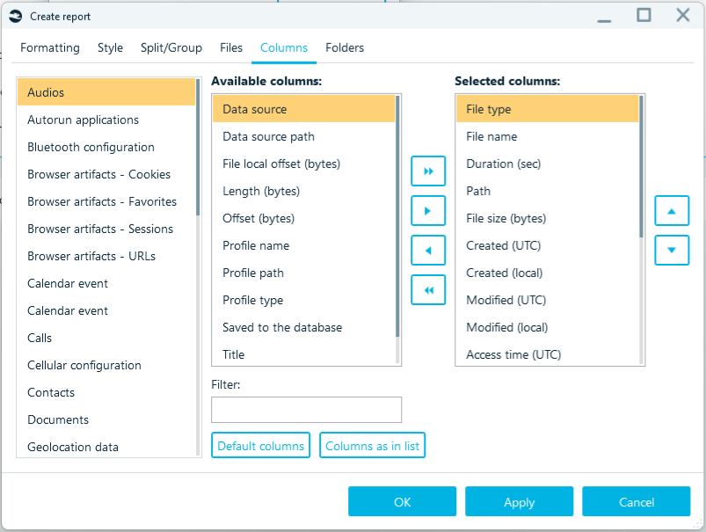Choose Profile name in available columns
The width and height of the screenshot is (706, 532).
tap(304, 245)
